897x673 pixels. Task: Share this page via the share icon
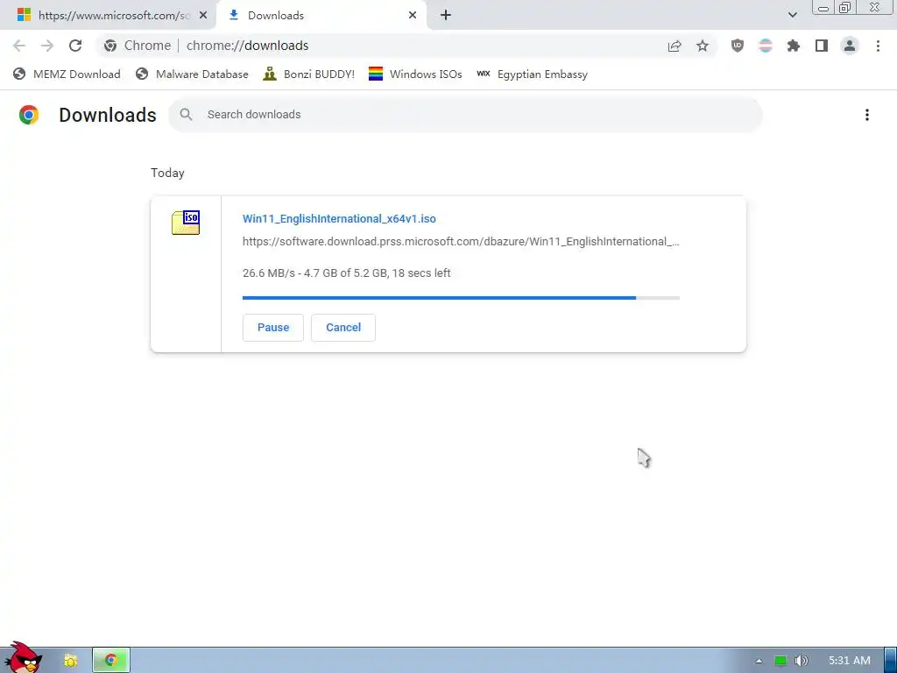coord(675,46)
